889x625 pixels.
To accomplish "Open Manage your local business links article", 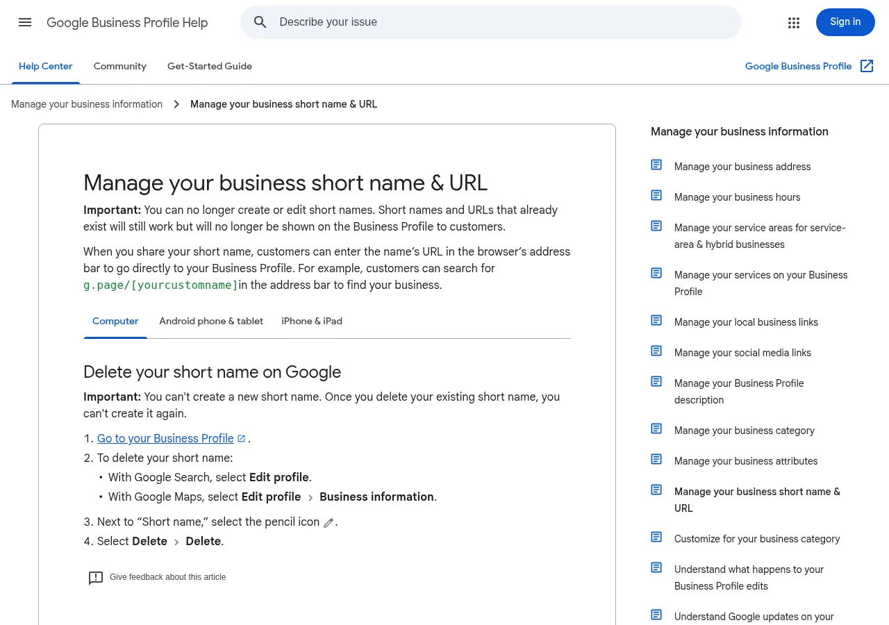I will tap(746, 322).
